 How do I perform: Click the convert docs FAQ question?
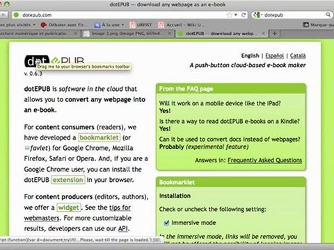[x=230, y=139]
